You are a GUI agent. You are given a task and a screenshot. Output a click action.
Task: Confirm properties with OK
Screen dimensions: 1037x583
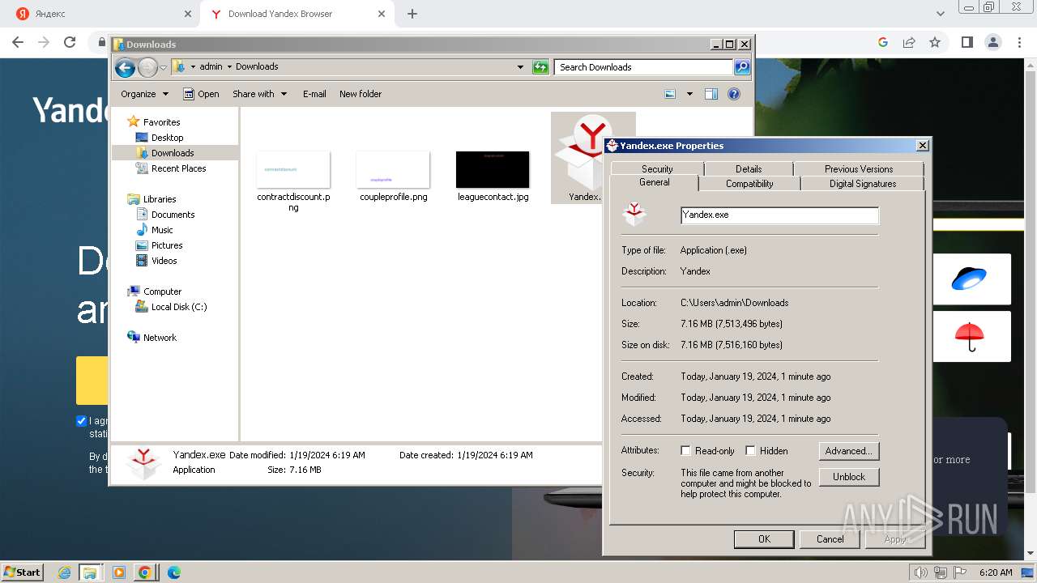pyautogui.click(x=764, y=539)
